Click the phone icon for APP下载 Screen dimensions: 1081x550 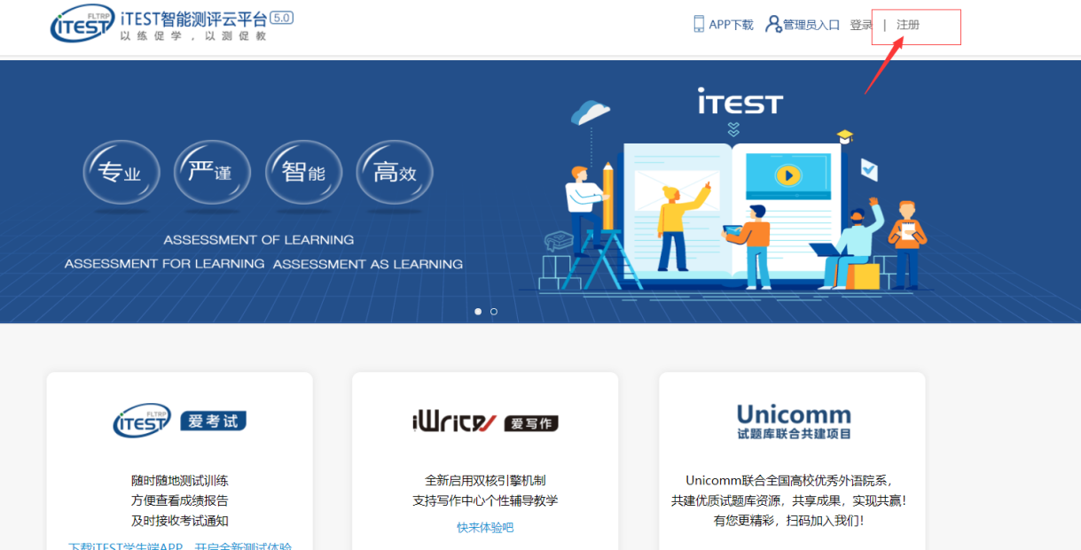click(699, 24)
